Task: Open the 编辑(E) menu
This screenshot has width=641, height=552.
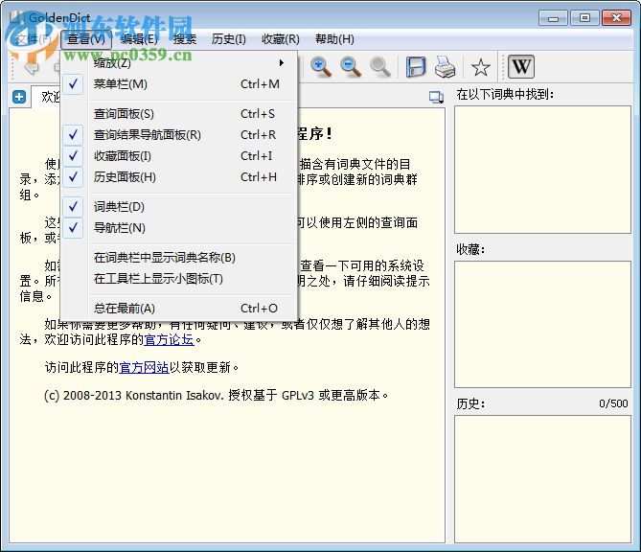Action: [139, 39]
